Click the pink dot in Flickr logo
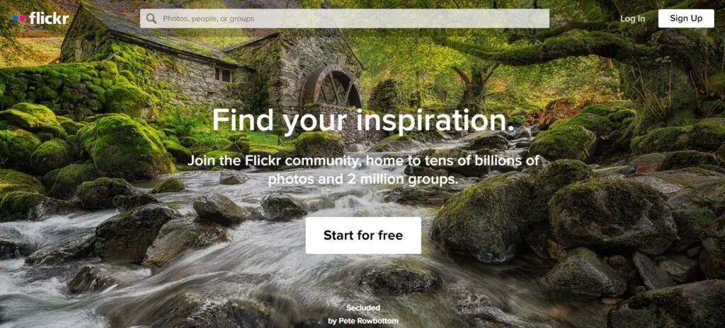Image resolution: width=725 pixels, height=328 pixels. click(23, 18)
